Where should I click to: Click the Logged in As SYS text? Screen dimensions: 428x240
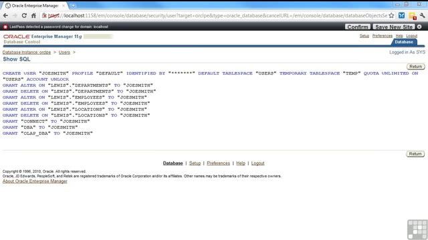[407, 52]
